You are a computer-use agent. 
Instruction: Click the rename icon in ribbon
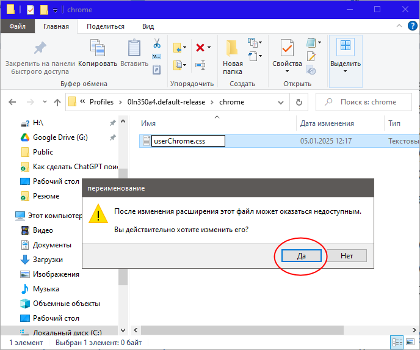200,65
